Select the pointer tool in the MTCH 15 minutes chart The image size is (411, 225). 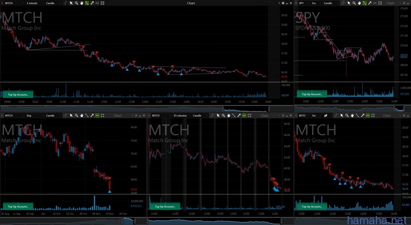click(218, 115)
